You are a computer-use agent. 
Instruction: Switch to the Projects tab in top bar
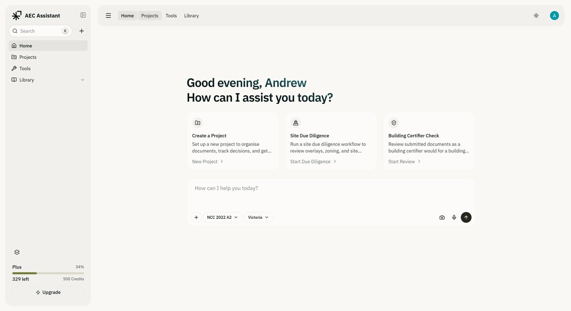pos(150,16)
